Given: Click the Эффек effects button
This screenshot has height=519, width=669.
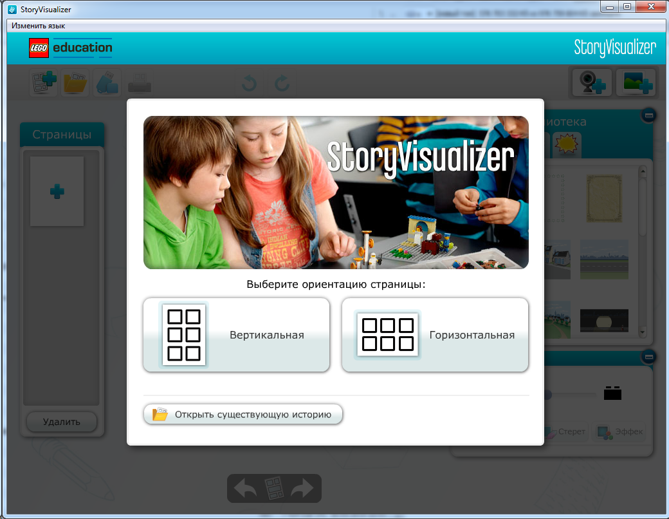Looking at the screenshot, I should [620, 432].
